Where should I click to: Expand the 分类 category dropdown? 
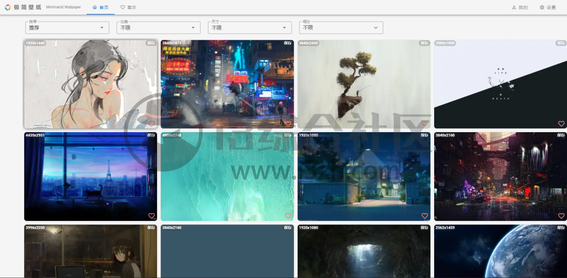click(x=159, y=27)
